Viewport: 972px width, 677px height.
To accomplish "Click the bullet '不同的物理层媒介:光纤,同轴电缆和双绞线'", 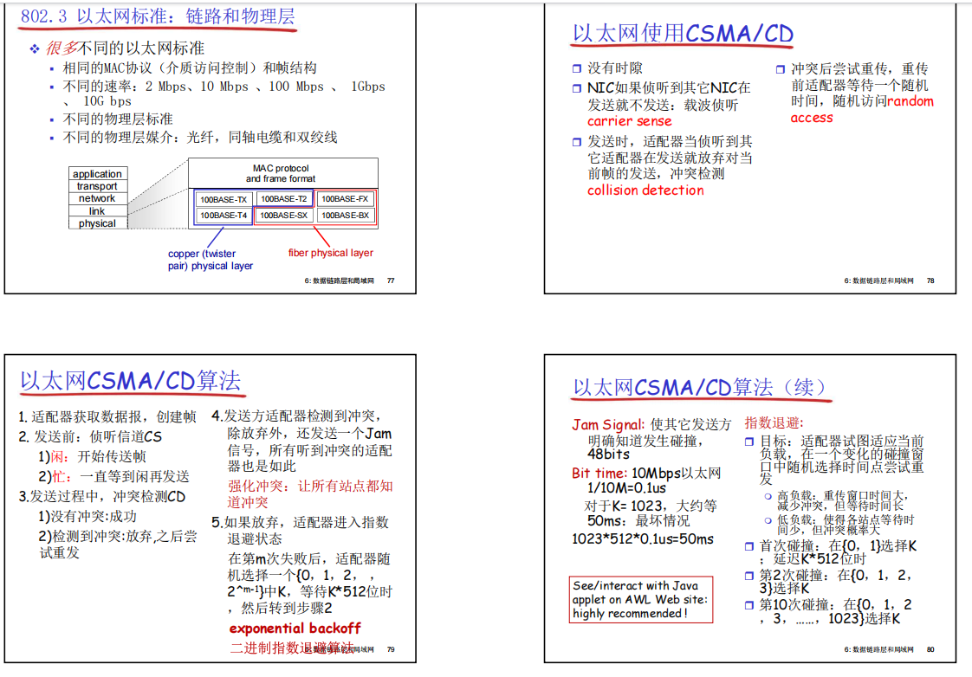I will (x=199, y=138).
